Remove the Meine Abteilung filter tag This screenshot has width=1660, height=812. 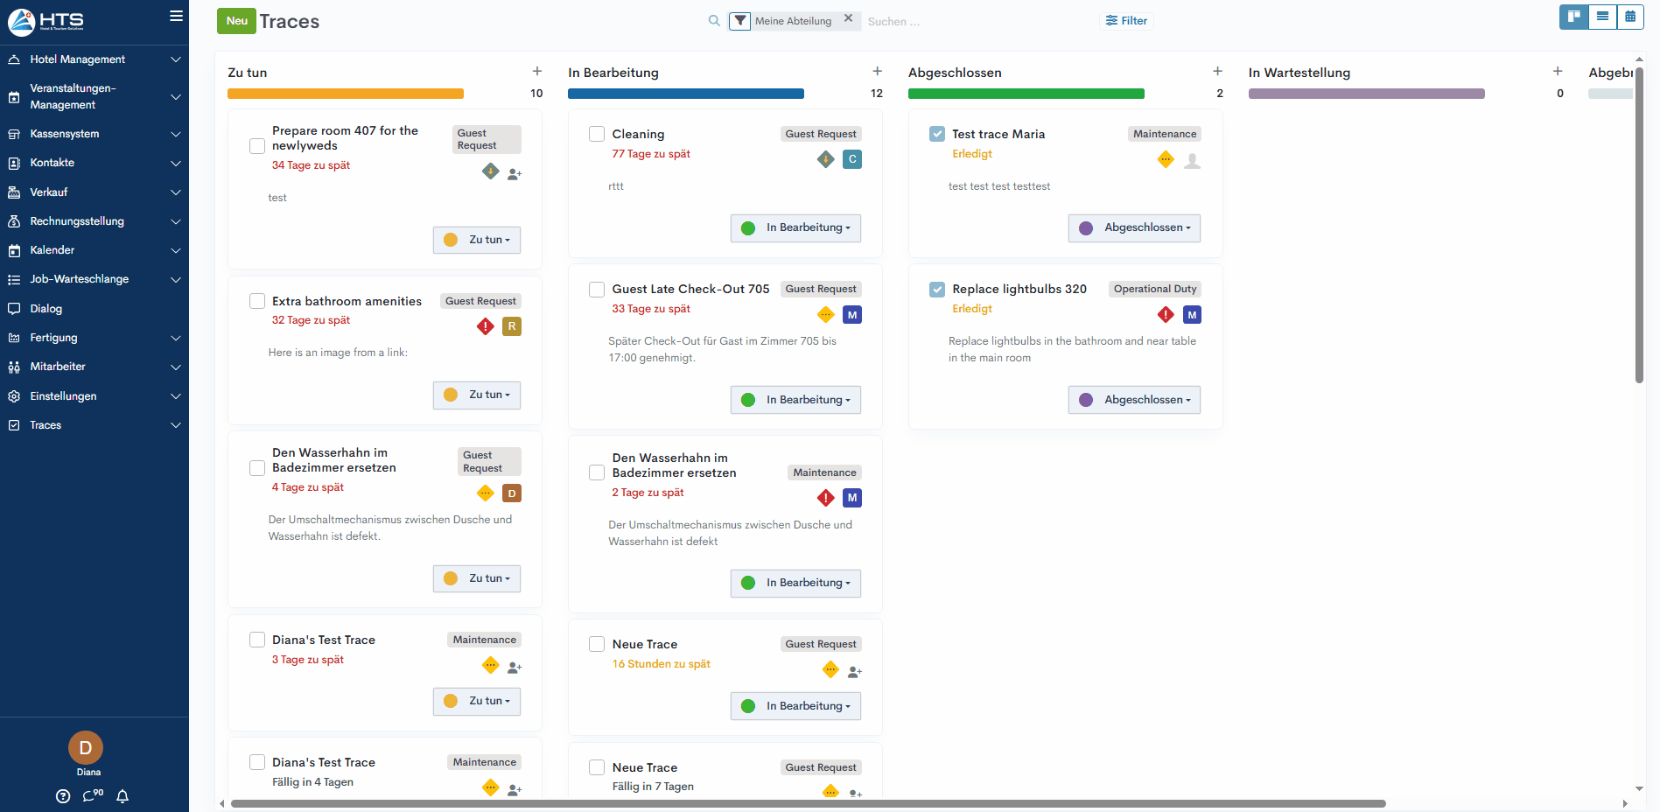(x=848, y=18)
